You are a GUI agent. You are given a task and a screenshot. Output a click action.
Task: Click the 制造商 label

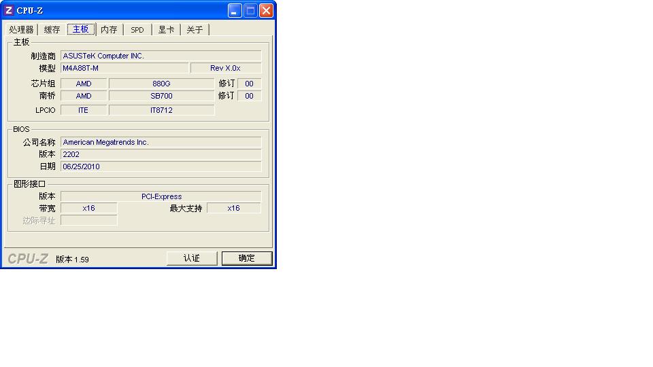tap(43, 56)
